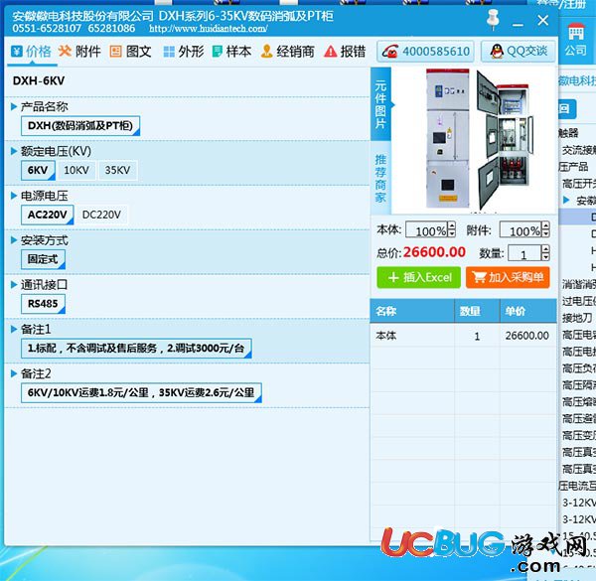This screenshot has height=581, width=596.
Task: Click the 经销商 person icon
Action: click(267, 52)
